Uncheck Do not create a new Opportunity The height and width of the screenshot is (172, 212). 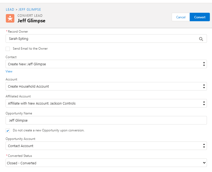pyautogui.click(x=8, y=131)
